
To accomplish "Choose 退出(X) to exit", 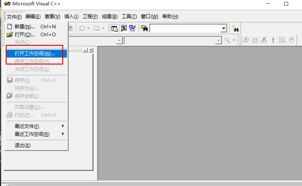I will click(37, 145).
